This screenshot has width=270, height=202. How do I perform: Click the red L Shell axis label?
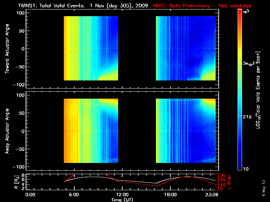229,182
